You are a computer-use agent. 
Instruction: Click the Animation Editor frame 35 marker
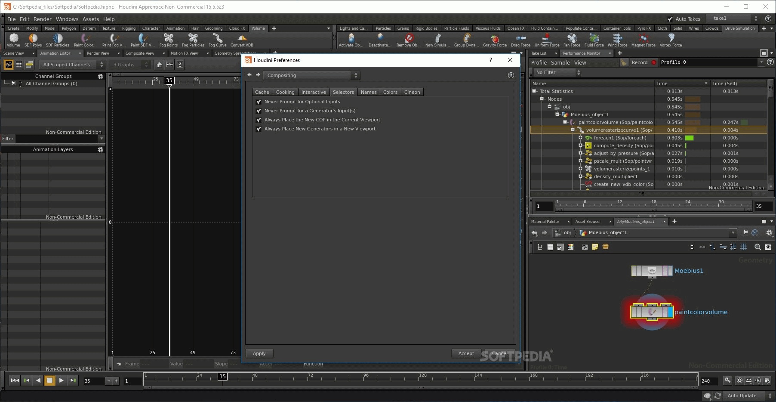click(x=169, y=80)
